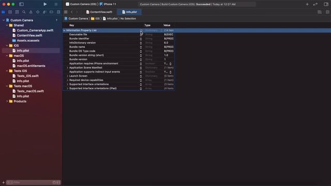Adjust editor options lines icon
Image resolution: width=331 pixels, height=186 pixels.
click(x=320, y=12)
